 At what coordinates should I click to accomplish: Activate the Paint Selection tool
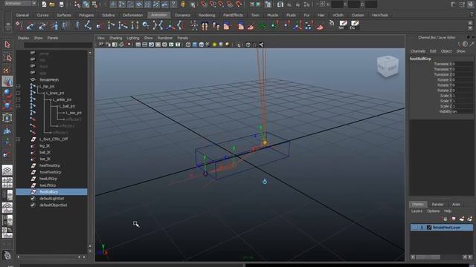(x=7, y=70)
